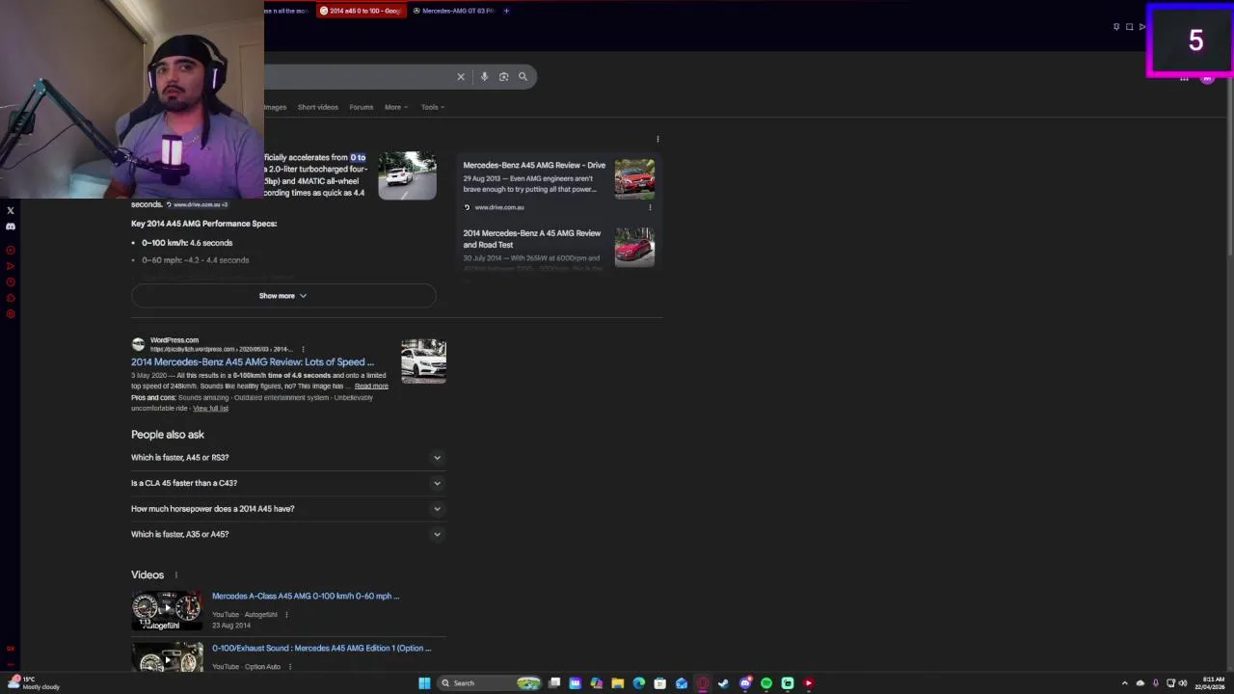Open the Tools search dropdown
This screenshot has height=694, width=1234.
(433, 107)
